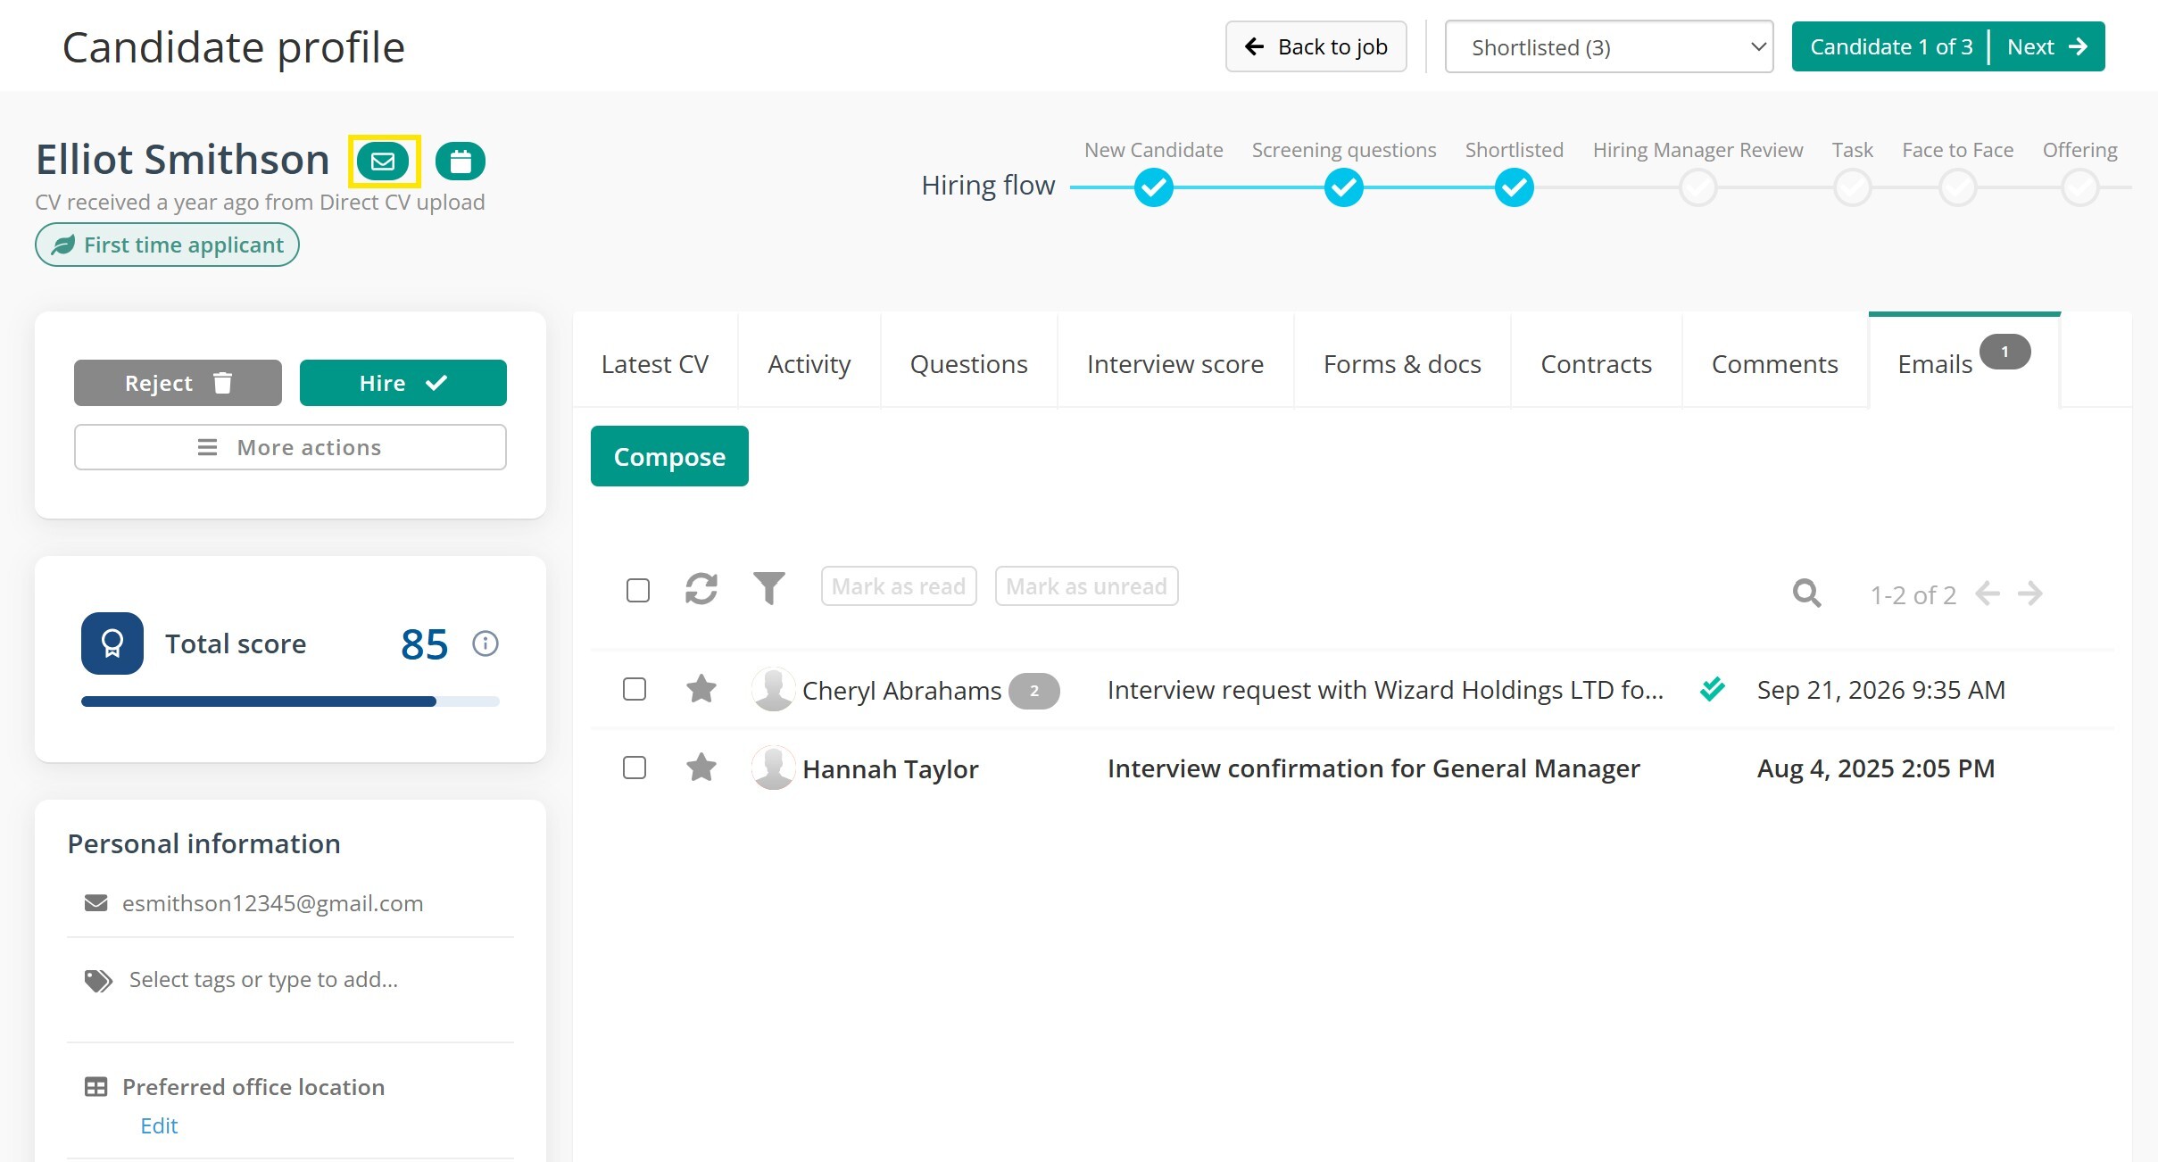This screenshot has height=1162, width=2158.
Task: Click the New Candidate stage checkmark
Action: click(x=1154, y=187)
